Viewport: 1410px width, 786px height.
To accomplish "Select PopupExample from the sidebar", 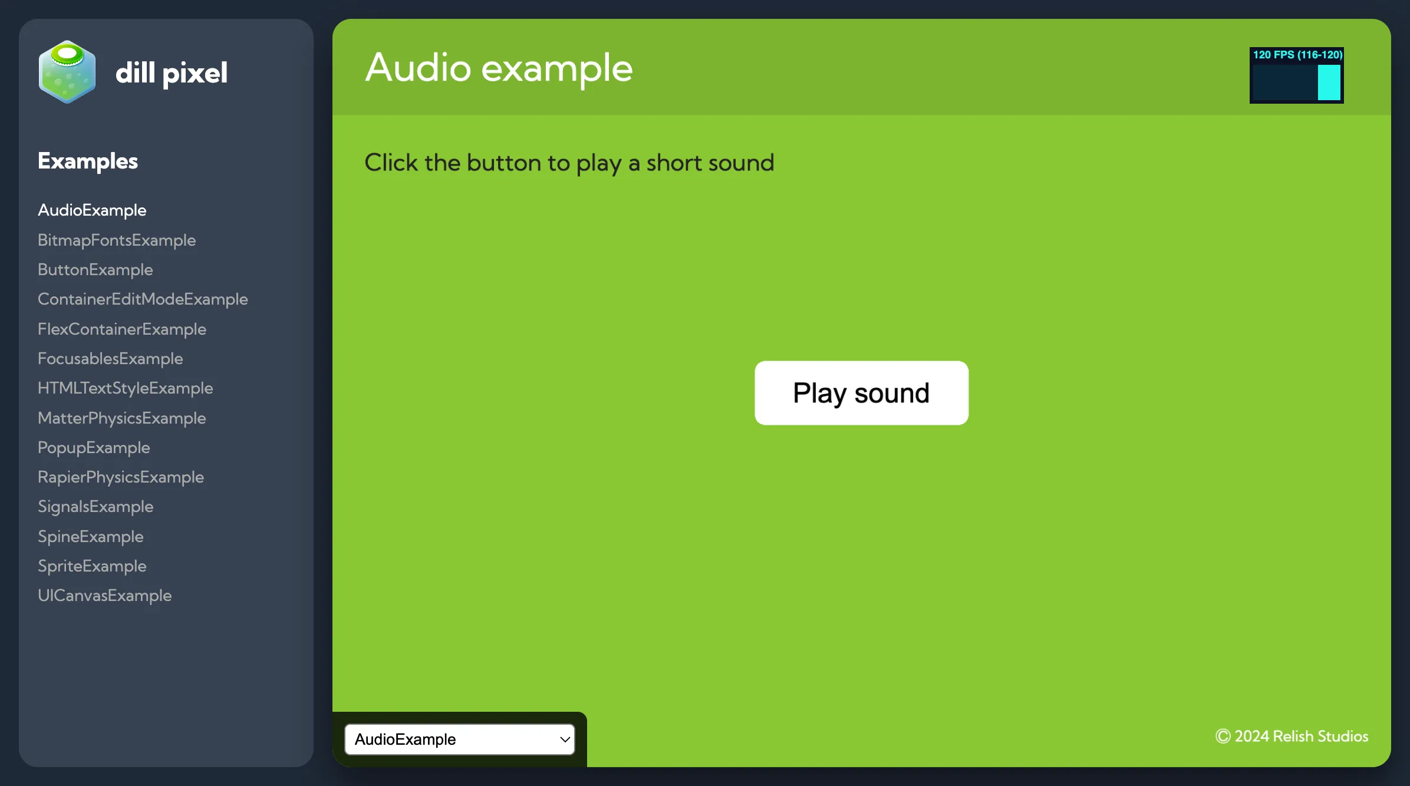I will (93, 447).
